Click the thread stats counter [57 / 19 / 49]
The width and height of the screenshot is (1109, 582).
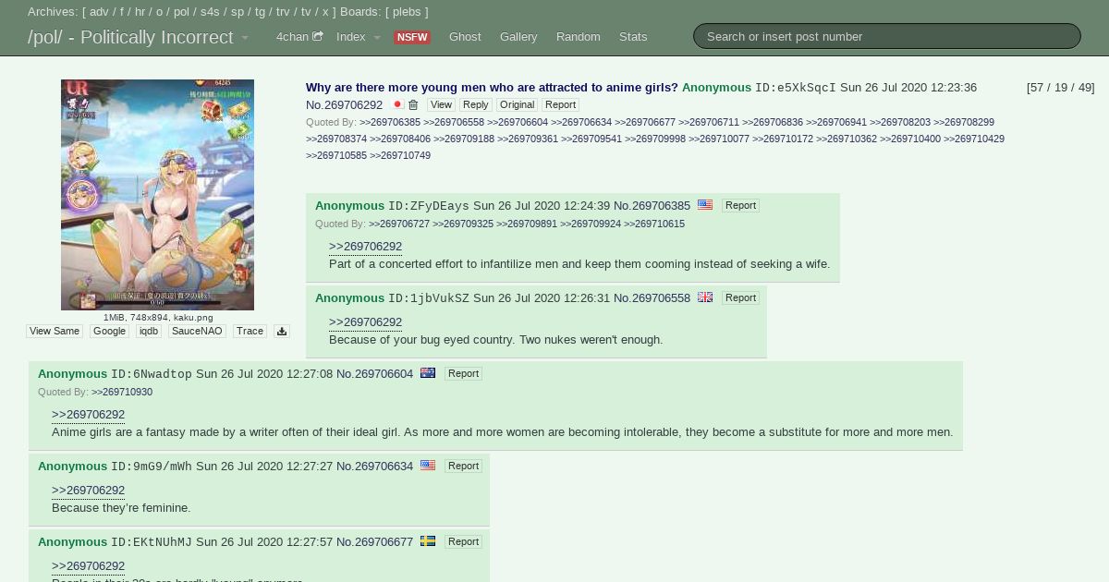[1061, 88]
